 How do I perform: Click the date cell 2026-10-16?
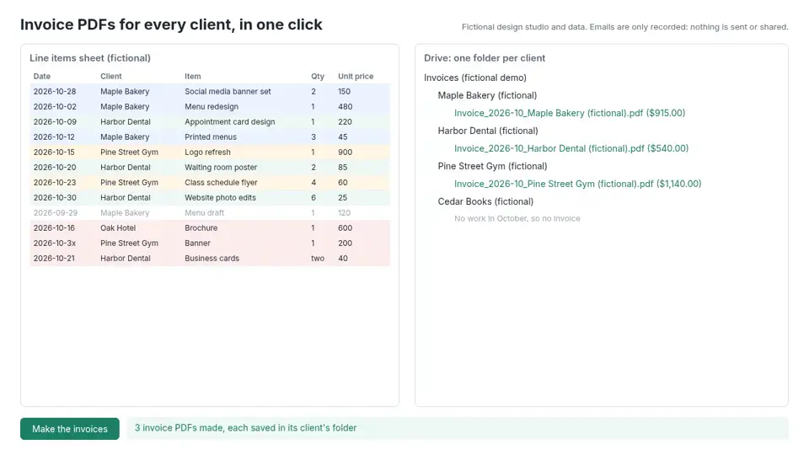click(54, 228)
